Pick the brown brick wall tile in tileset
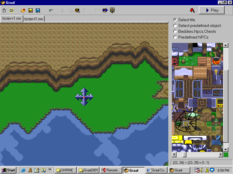 pyautogui.click(x=207, y=117)
